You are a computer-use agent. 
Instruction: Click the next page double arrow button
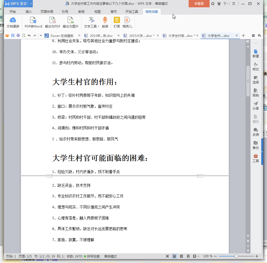click(248, 251)
